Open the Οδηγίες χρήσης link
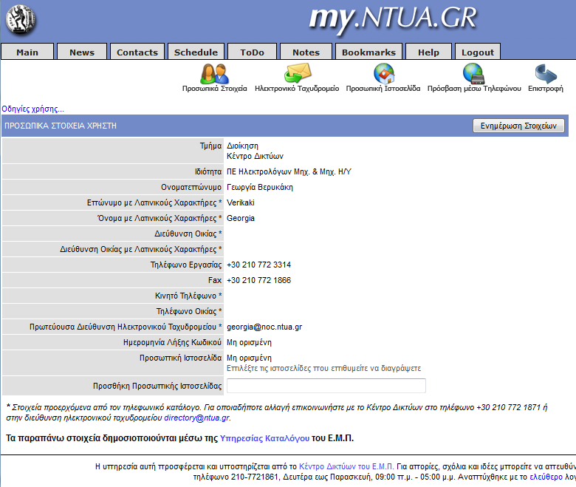Screen dimensions: 576x487 pyautogui.click(x=32, y=109)
